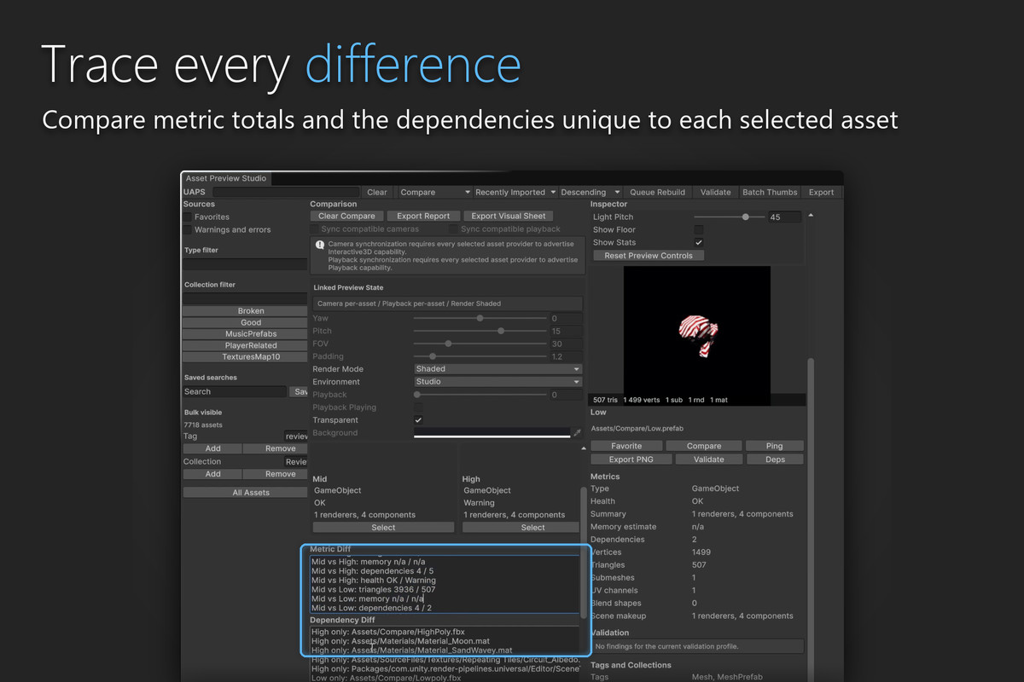Click 'Assets/Compare/Low.prefab' path text
1024x682 pixels.
[637, 428]
